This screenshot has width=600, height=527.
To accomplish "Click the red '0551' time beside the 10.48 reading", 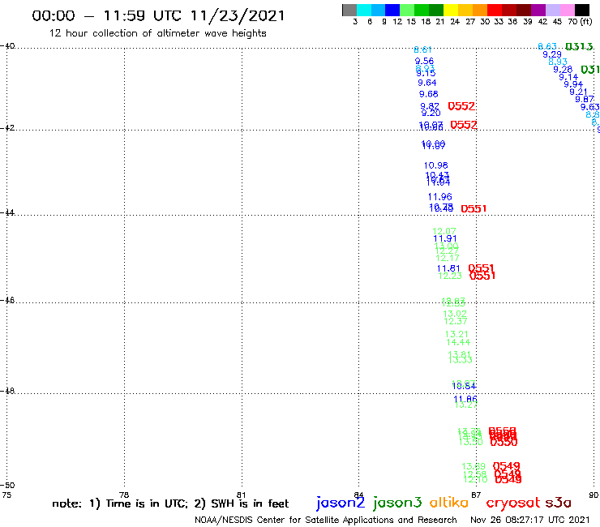I will click(474, 209).
